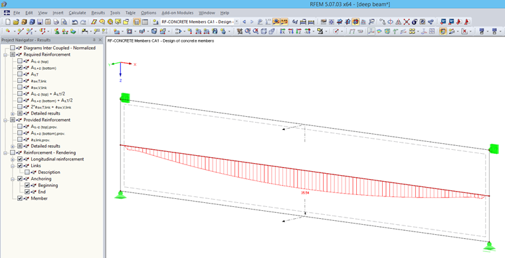Viewport: 505px width, 258px height.
Task: Open the Options menu
Action: pos(148,13)
